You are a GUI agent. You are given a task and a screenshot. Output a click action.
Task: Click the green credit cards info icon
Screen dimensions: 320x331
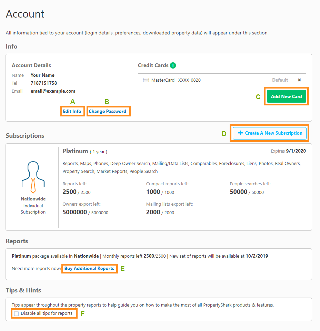(173, 65)
